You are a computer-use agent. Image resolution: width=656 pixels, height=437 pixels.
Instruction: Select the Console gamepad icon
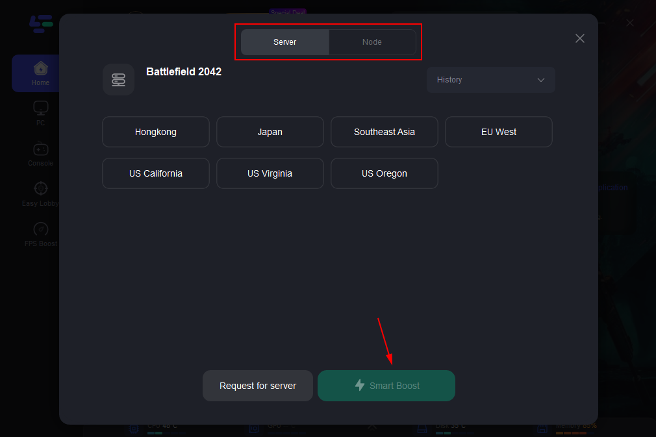click(x=40, y=149)
